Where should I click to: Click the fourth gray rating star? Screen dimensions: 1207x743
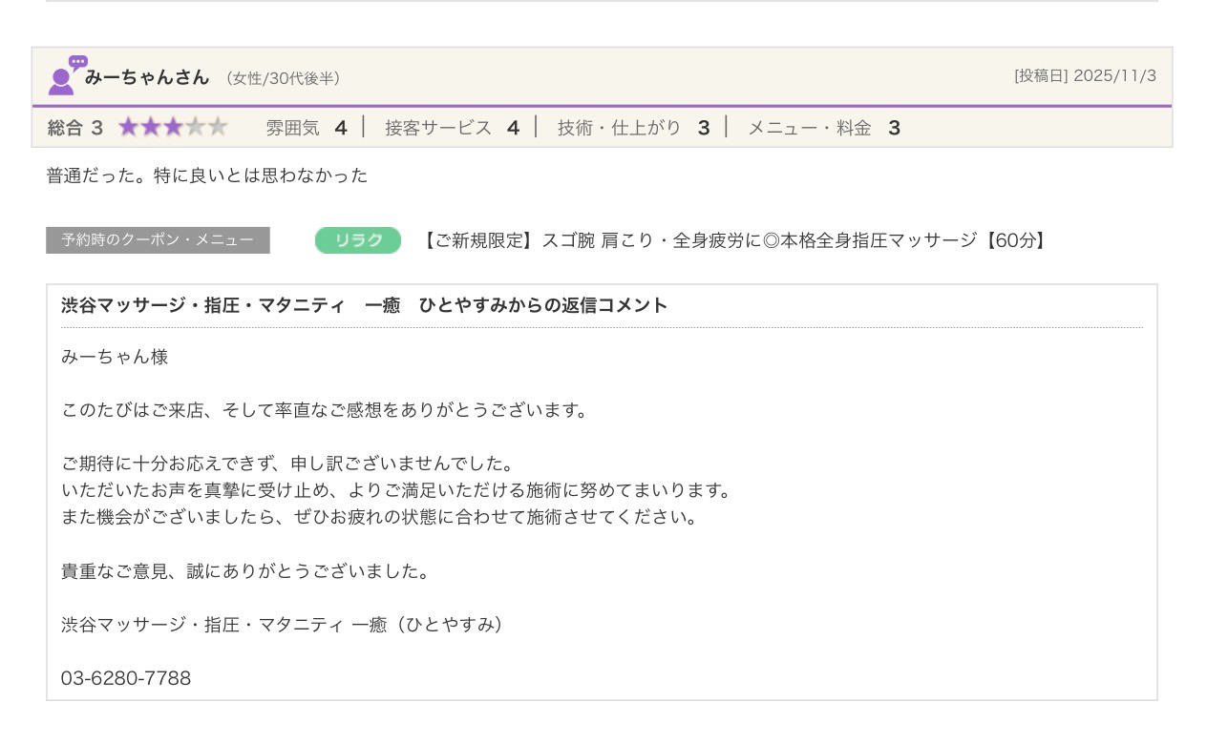click(196, 128)
